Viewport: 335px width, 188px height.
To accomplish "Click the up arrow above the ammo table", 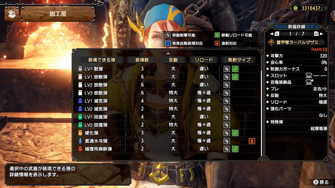I will tap(168, 53).
